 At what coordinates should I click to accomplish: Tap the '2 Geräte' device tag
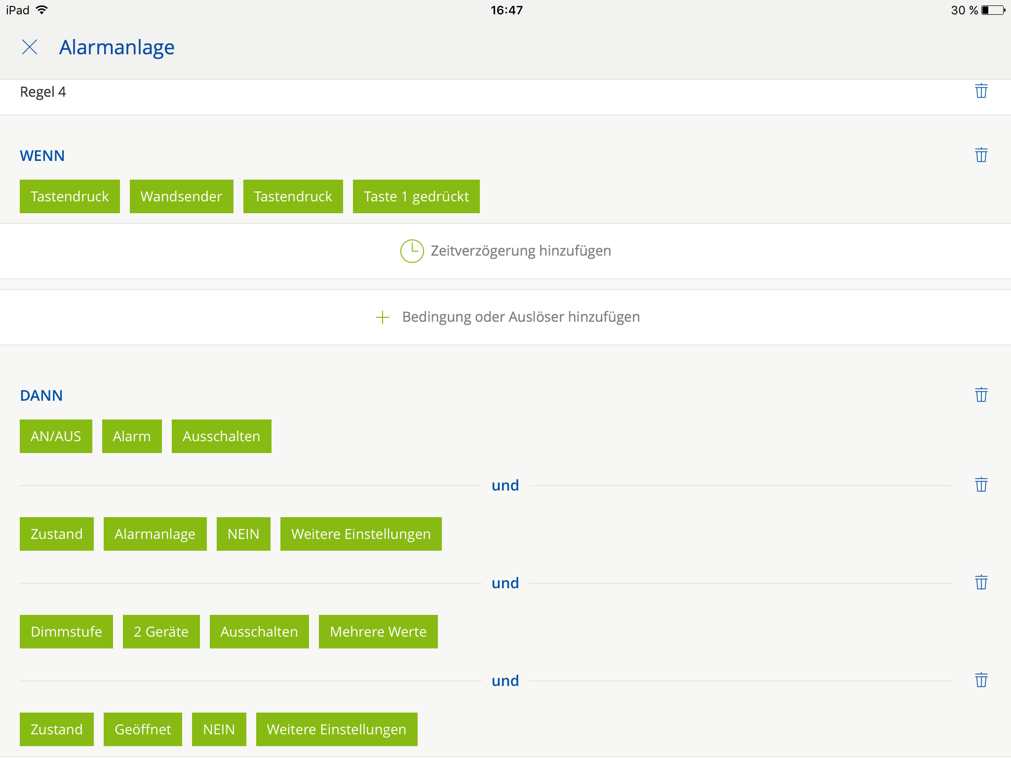[x=161, y=632]
